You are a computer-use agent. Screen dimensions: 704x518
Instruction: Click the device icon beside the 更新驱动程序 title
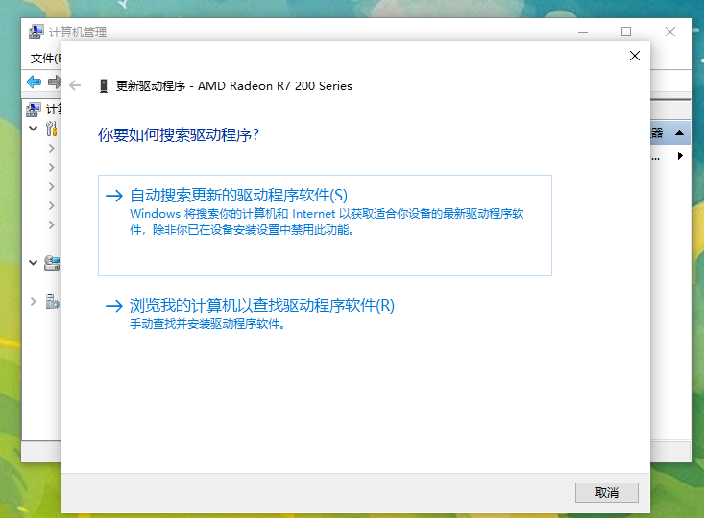[104, 85]
